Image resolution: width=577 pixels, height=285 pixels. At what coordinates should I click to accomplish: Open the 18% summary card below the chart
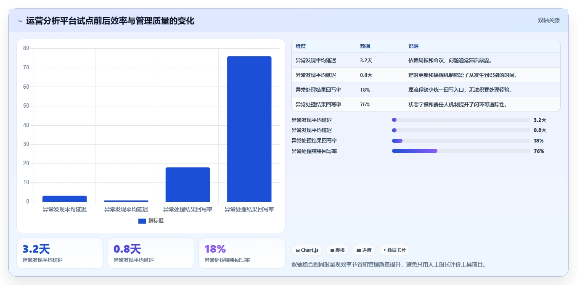point(242,253)
